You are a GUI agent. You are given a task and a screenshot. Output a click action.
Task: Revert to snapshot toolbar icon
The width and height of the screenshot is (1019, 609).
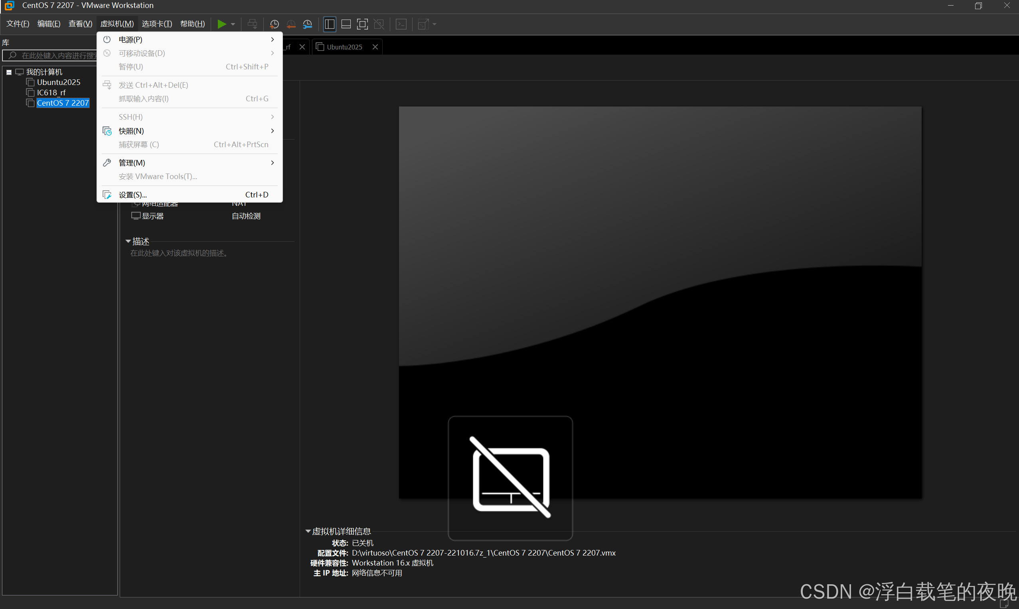(x=291, y=24)
